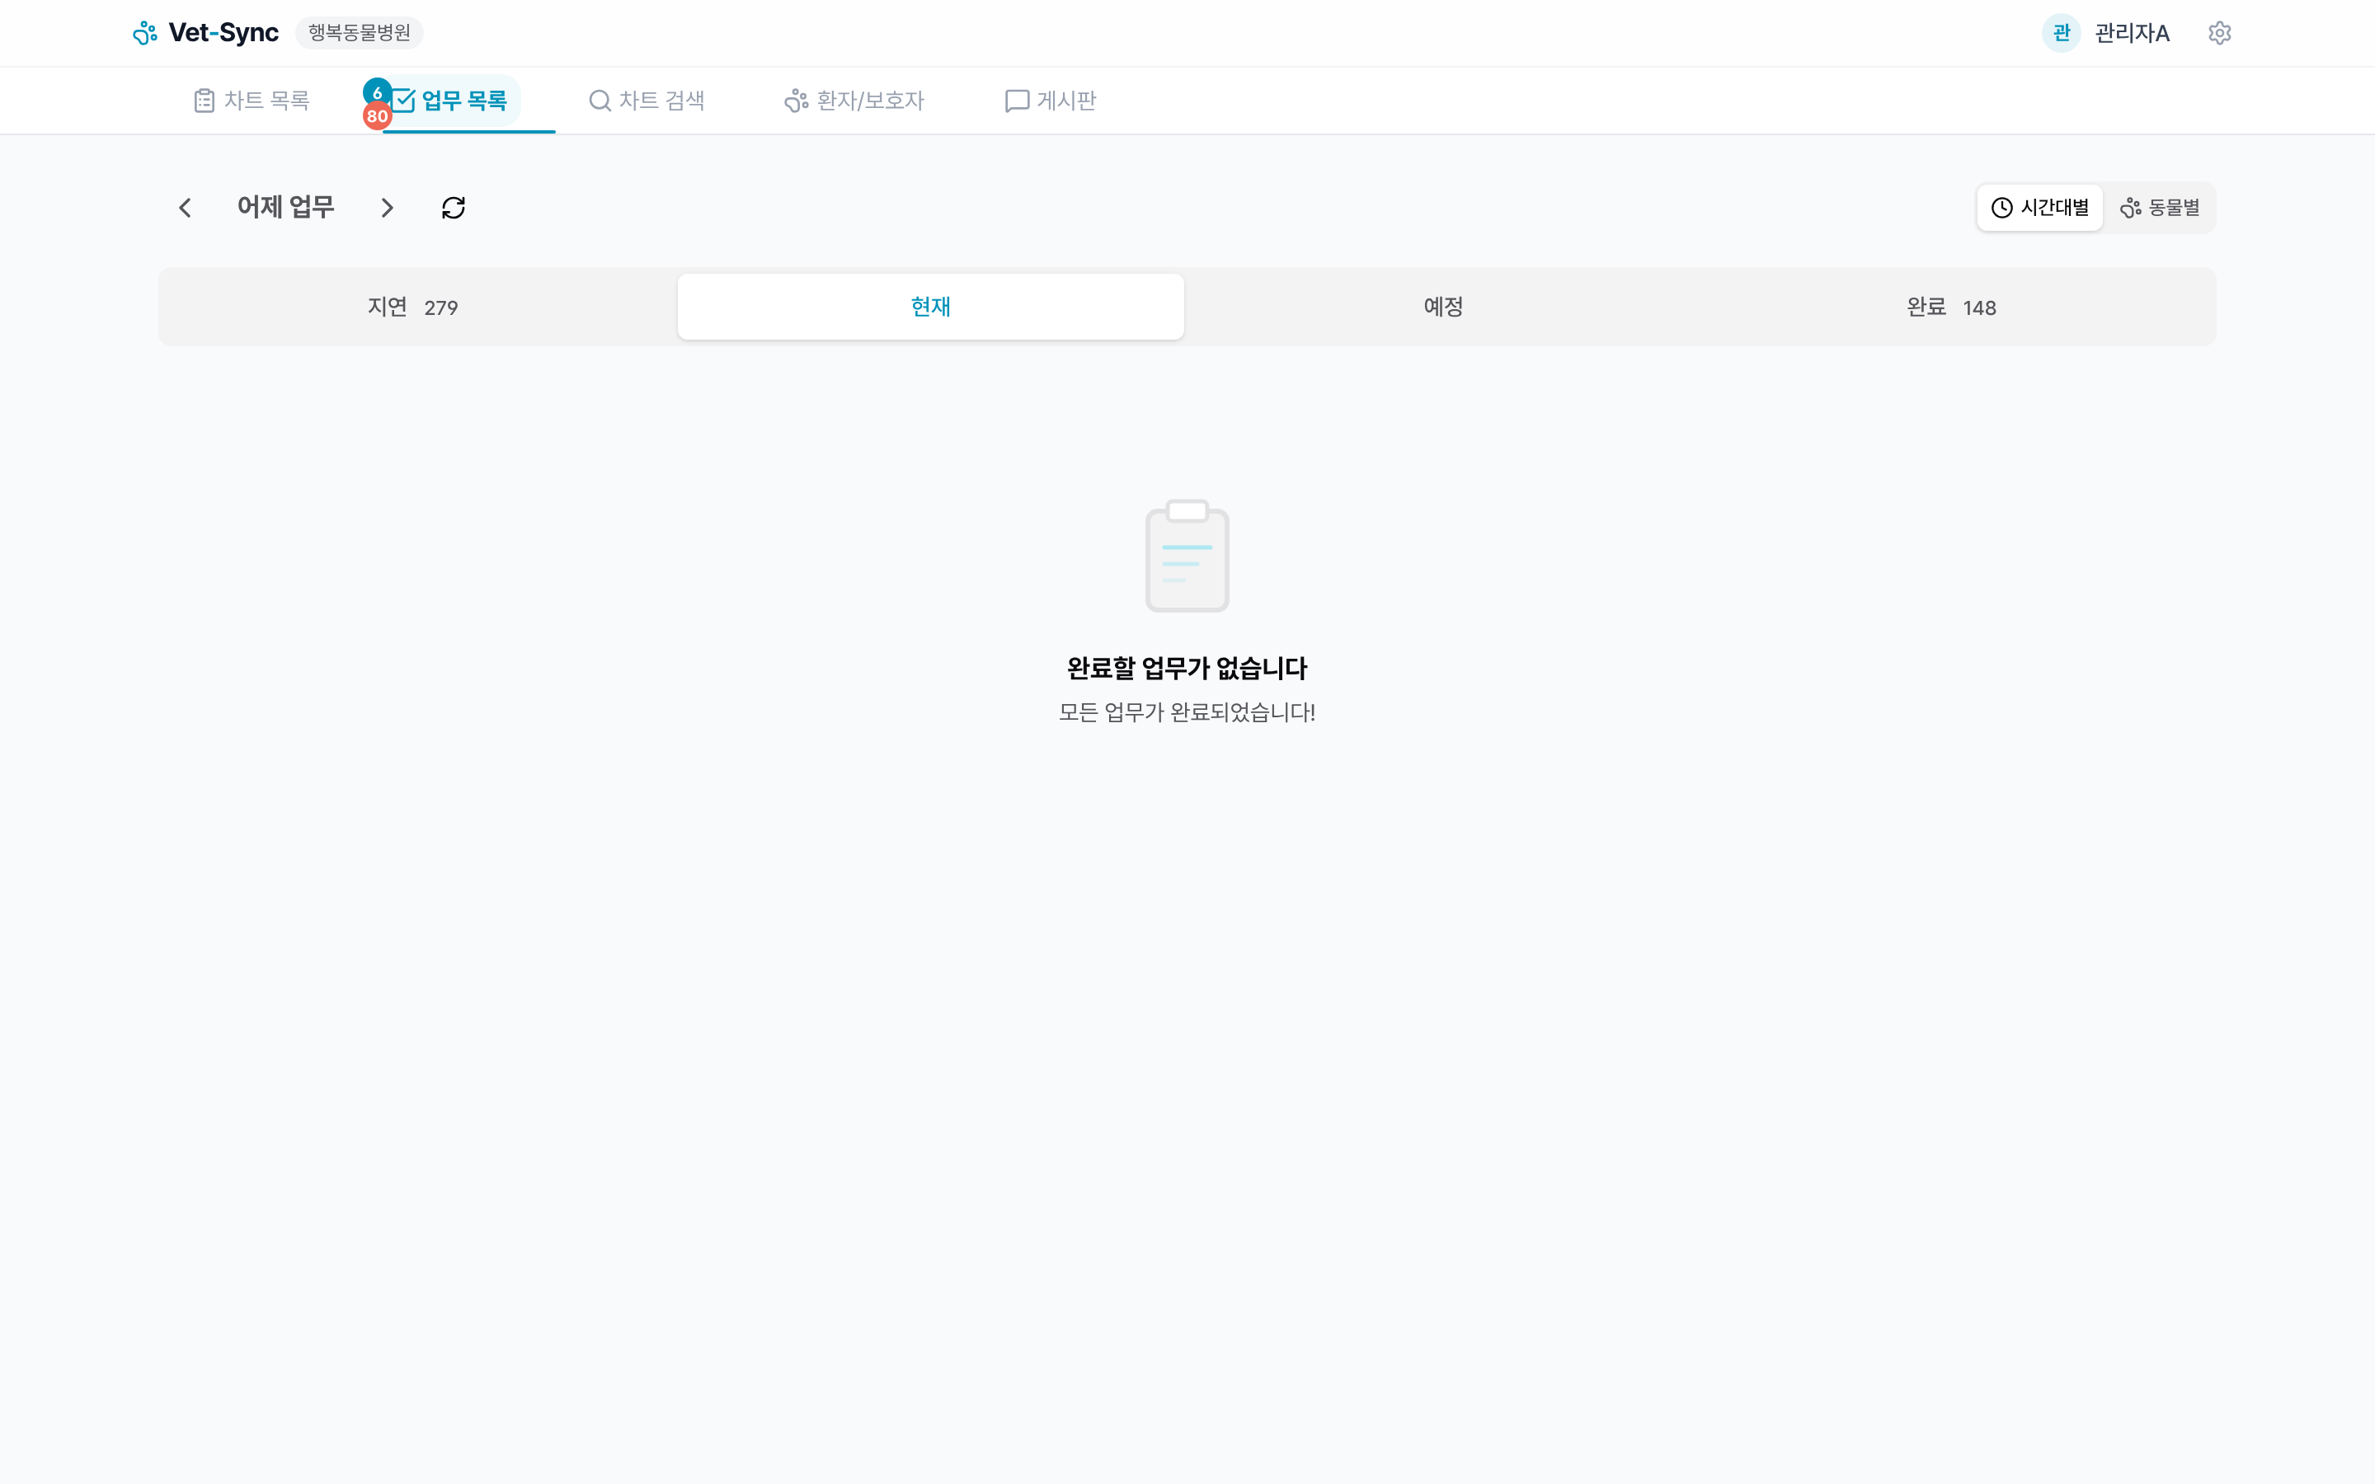Viewport: 2375px width, 1484px height.
Task: Click the 행복동물병원 hospital badge
Action: pos(360,33)
